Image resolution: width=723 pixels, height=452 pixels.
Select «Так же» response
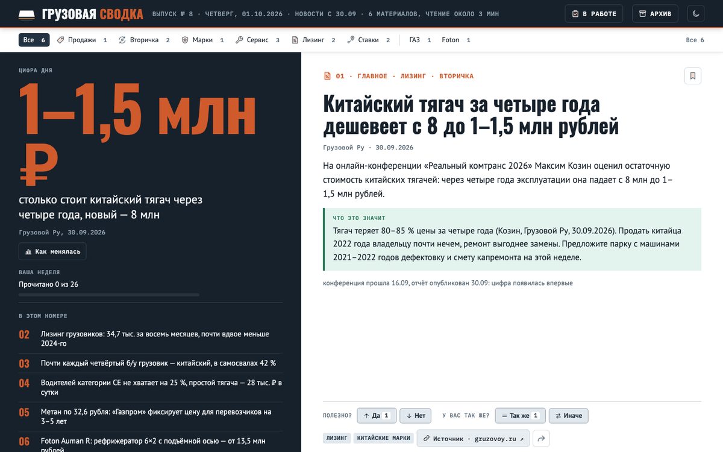pos(521,416)
